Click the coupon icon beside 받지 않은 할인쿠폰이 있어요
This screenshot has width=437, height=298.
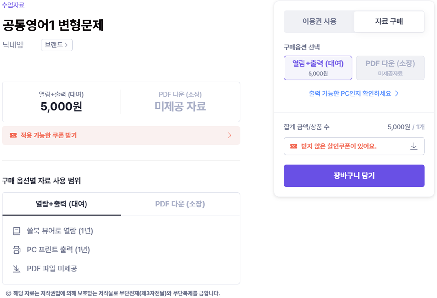pos(294,146)
